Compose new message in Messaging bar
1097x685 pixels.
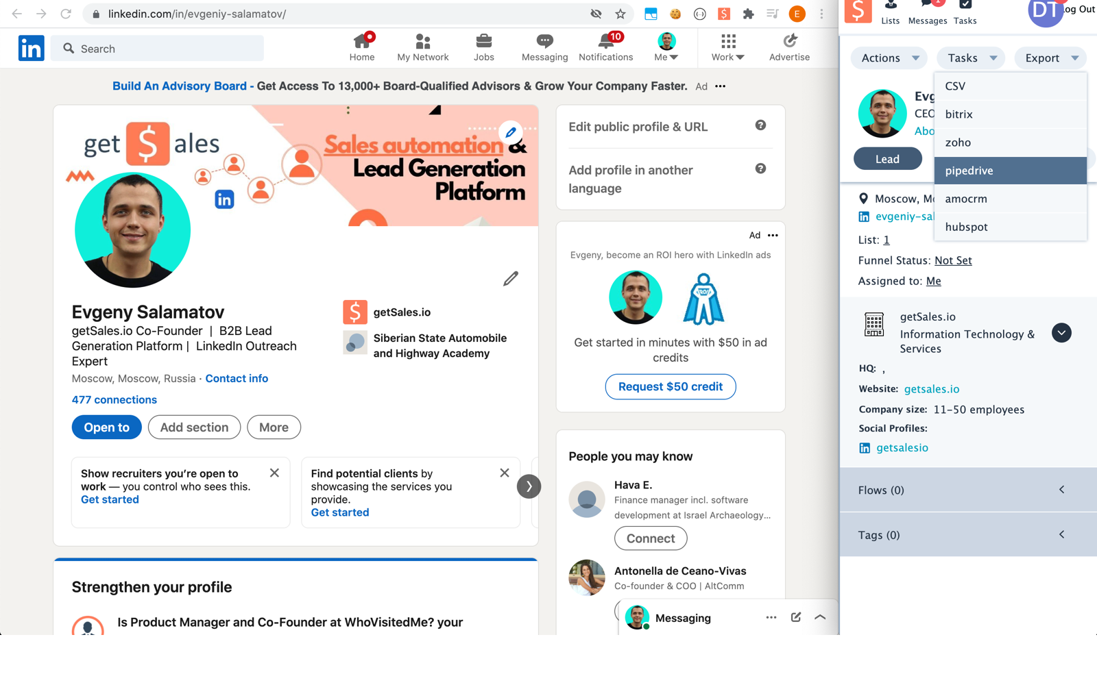(x=796, y=617)
